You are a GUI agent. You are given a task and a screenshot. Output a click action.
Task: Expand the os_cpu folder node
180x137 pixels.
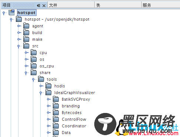click(x=27, y=66)
